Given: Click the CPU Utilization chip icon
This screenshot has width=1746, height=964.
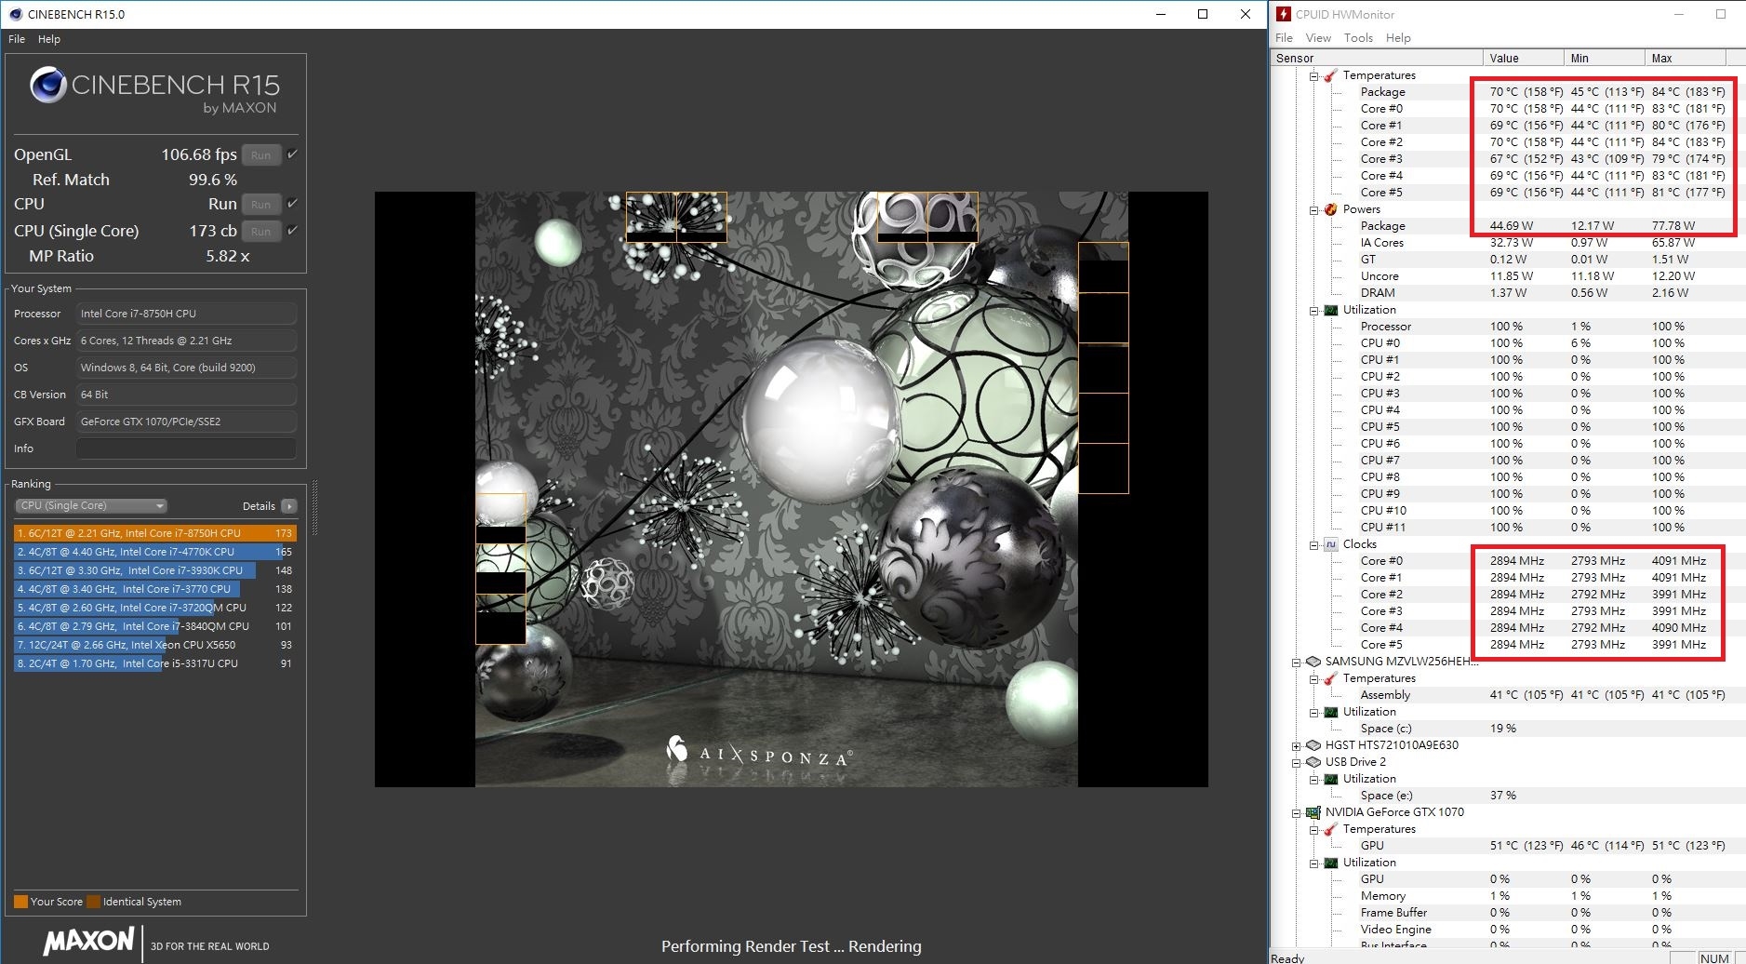Looking at the screenshot, I should click(1330, 310).
